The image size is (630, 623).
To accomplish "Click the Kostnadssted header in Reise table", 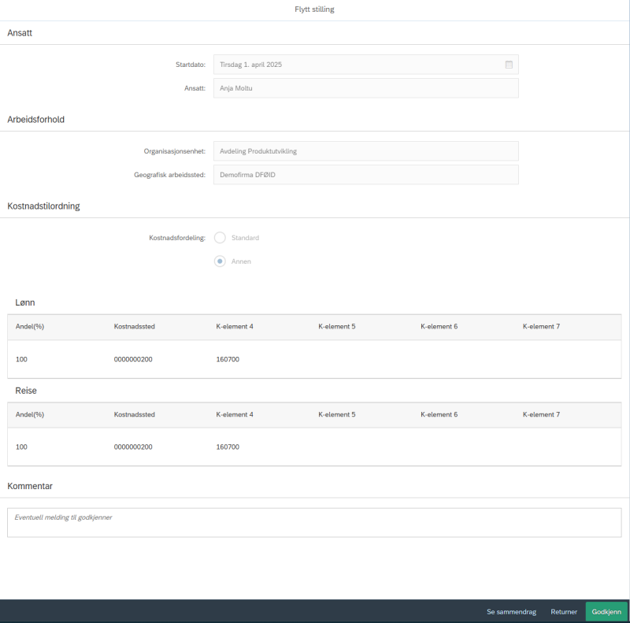I will click(134, 414).
